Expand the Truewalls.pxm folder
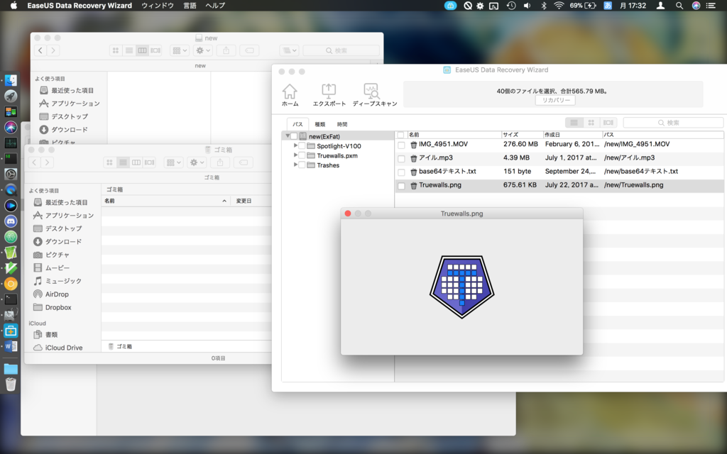Viewport: 727px width, 454px height. [295, 155]
